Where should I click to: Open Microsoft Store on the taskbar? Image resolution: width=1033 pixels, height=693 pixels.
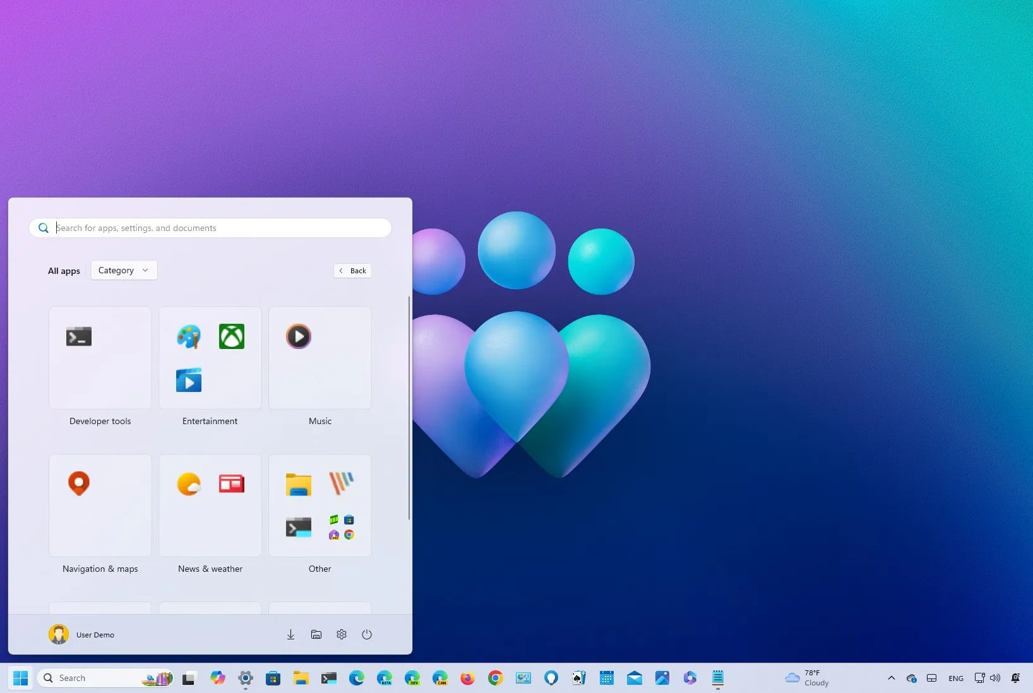coord(273,678)
